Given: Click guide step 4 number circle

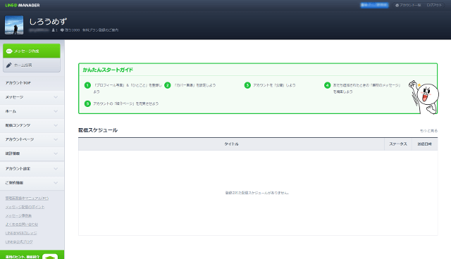Looking at the screenshot, I should [327, 85].
